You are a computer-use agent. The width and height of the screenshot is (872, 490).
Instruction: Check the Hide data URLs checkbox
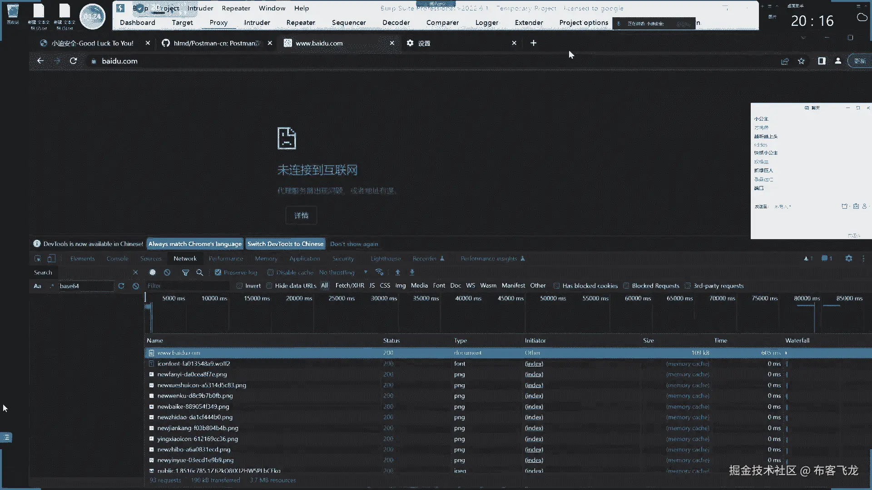pyautogui.click(x=269, y=286)
